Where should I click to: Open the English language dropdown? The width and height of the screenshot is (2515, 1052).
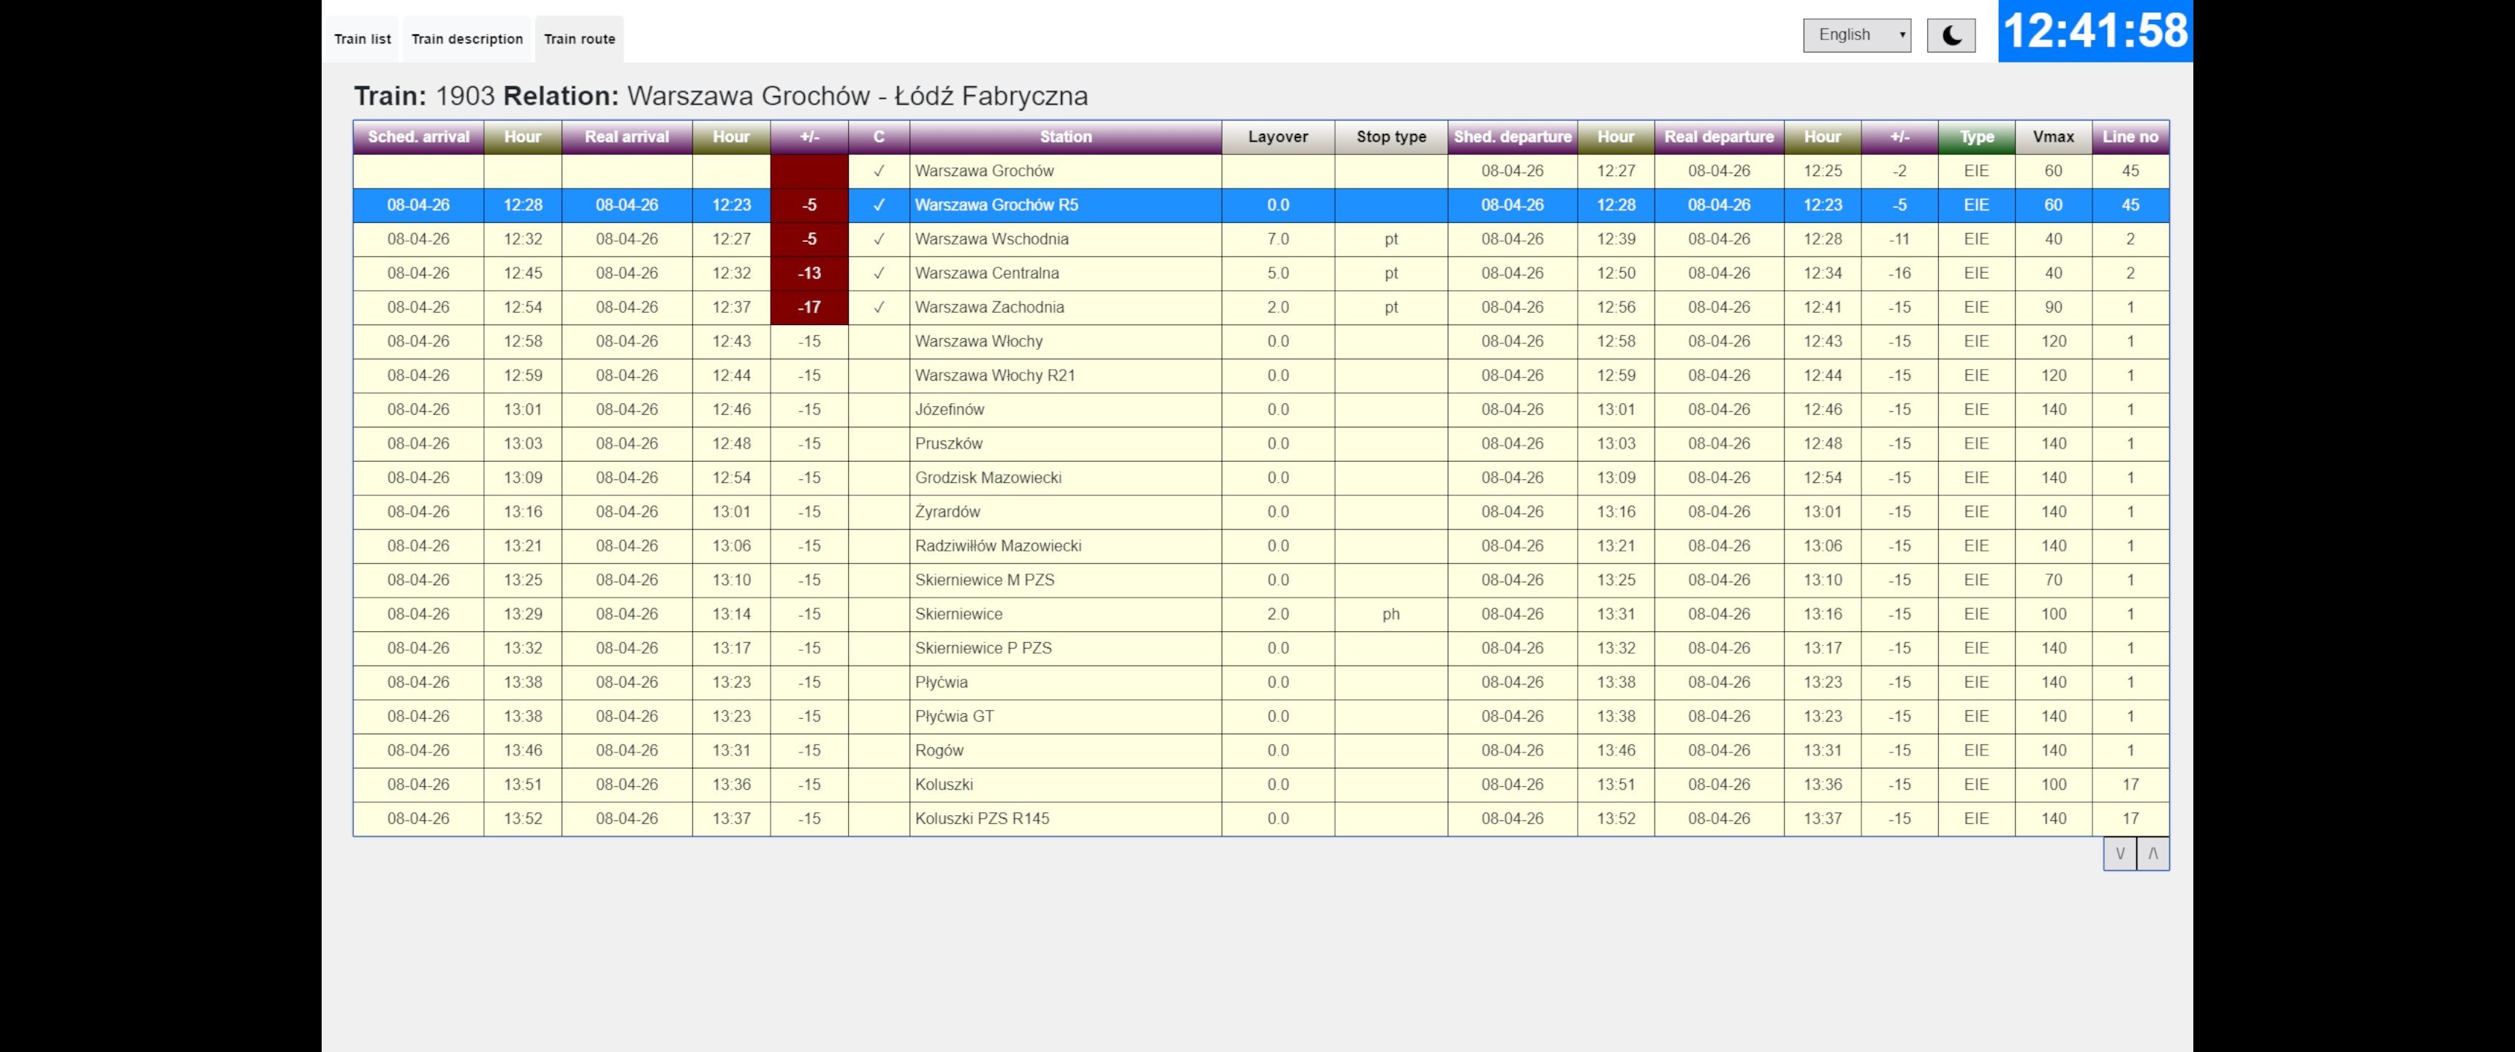(x=1856, y=35)
